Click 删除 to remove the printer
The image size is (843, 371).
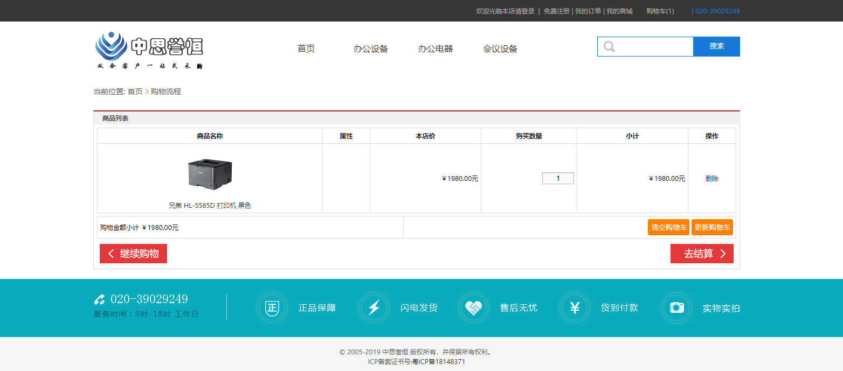(x=712, y=178)
